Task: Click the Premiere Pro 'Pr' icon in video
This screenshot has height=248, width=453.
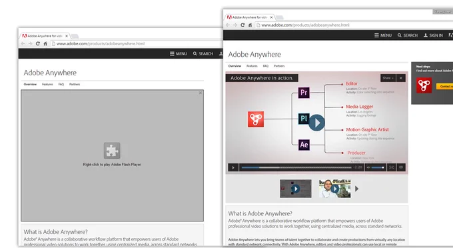Action: (304, 93)
